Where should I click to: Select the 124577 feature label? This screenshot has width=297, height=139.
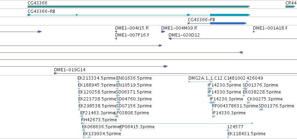point(235,127)
